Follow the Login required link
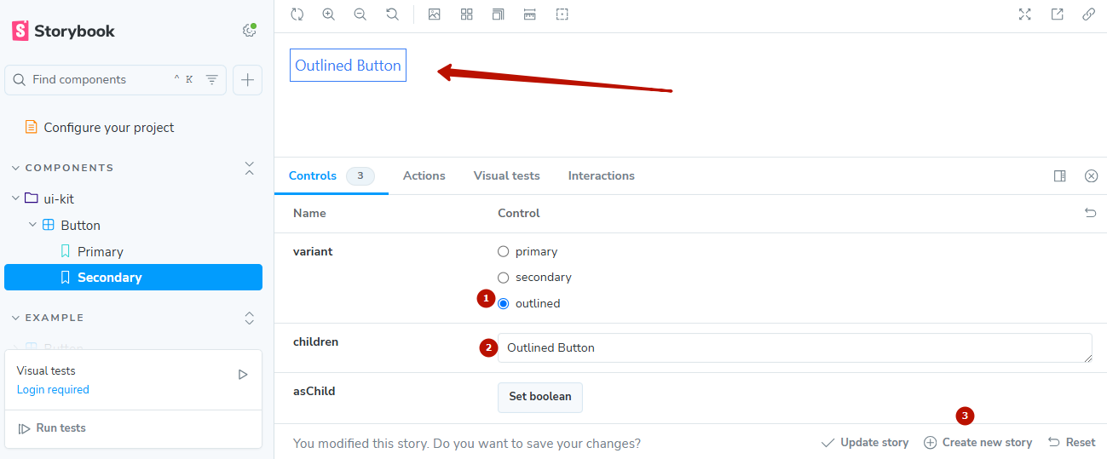The width and height of the screenshot is (1107, 459). [53, 389]
